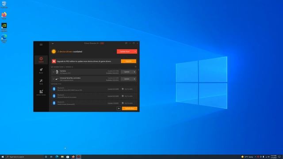Click the back arrow in the title bar
The image size is (283, 159).
[53, 43]
